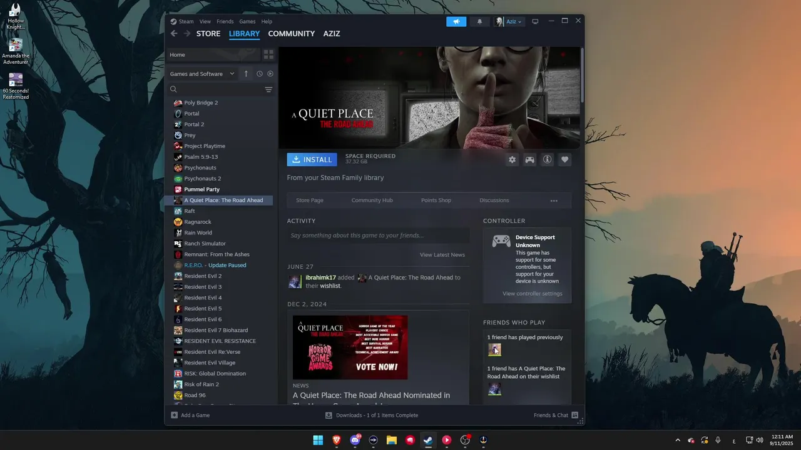Open advanced filter options icon
Image resolution: width=801 pixels, height=450 pixels.
[x=268, y=89]
